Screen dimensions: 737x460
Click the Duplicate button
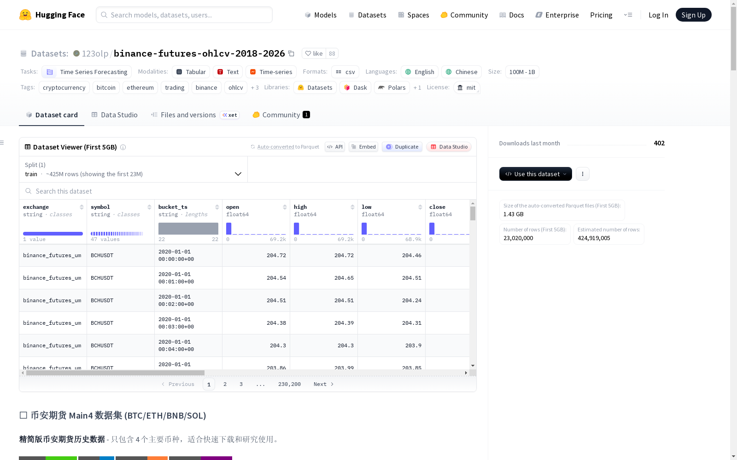point(402,147)
